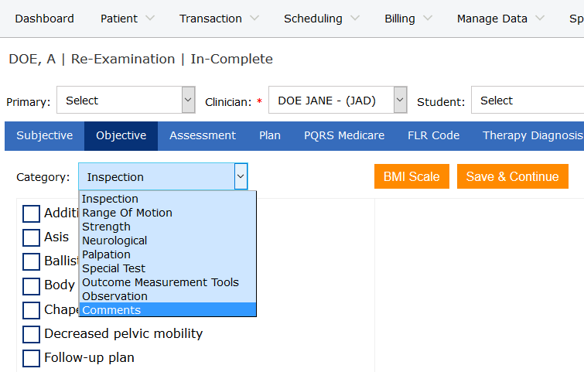
Task: Select Range Of Motion from category list
Action: 127,213
